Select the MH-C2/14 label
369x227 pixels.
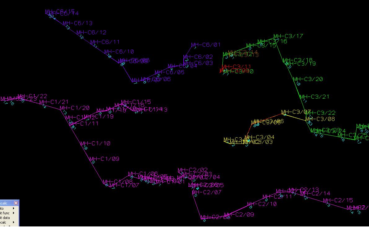[x=315, y=193]
